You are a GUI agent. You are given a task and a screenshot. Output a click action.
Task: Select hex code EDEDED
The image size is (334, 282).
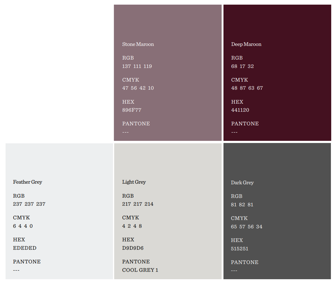pyautogui.click(x=25, y=248)
